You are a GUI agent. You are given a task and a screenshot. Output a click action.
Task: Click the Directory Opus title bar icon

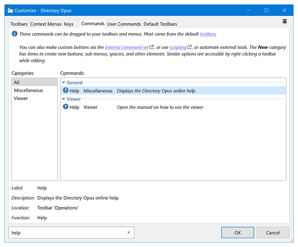(10, 10)
